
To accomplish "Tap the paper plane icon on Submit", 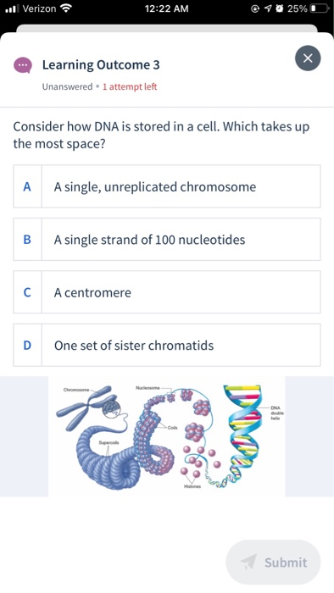I will pos(248,562).
